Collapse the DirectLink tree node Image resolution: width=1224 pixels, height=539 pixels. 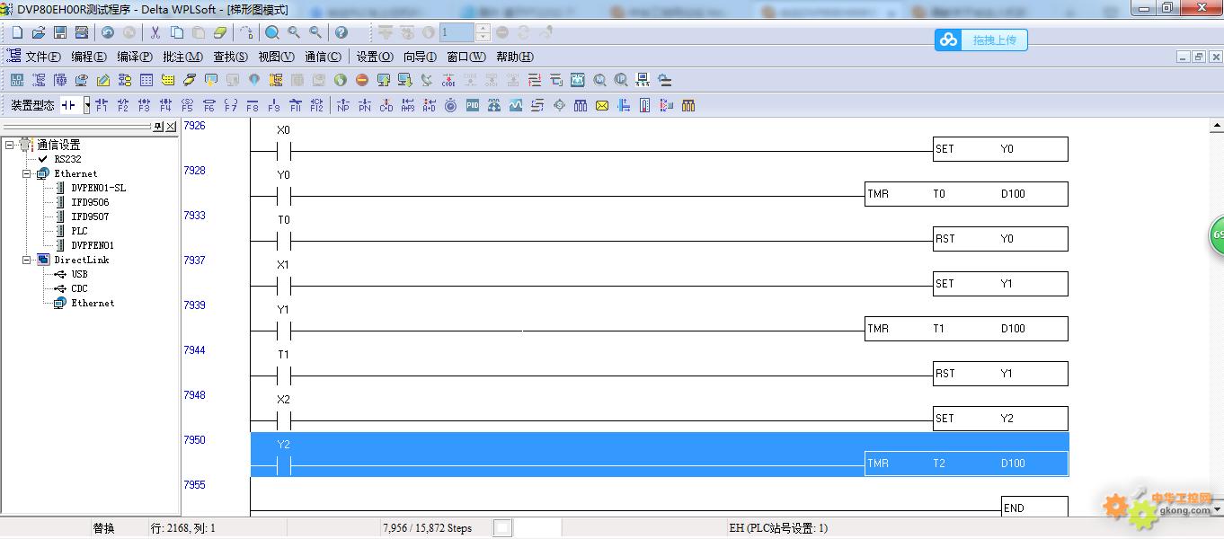tap(27, 260)
